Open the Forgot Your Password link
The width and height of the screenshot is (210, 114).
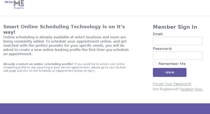pyautogui.click(x=172, y=84)
